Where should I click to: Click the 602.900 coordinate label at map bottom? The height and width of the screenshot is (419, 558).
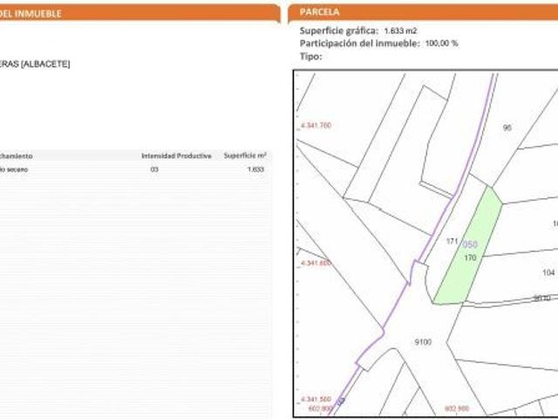click(x=457, y=409)
